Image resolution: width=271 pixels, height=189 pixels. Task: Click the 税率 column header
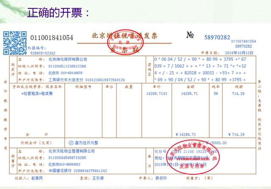(x=216, y=87)
